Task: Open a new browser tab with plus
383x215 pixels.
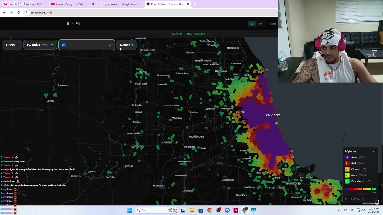Action: click(x=195, y=4)
